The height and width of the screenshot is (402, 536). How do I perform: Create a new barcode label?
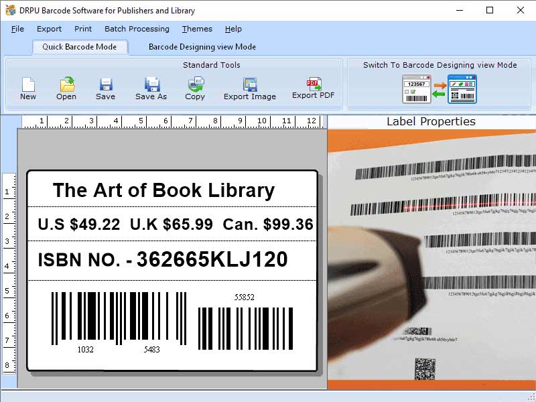[27, 88]
